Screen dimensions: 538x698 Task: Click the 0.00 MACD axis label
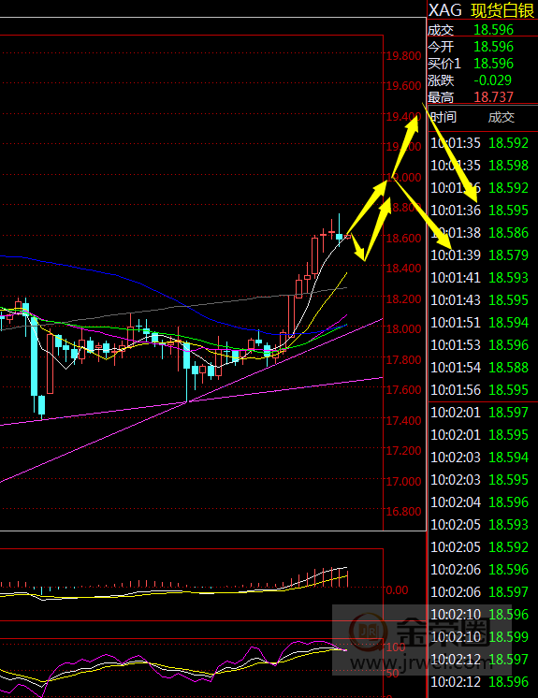pos(397,590)
